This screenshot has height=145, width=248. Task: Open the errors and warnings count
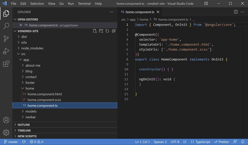tap(37, 142)
